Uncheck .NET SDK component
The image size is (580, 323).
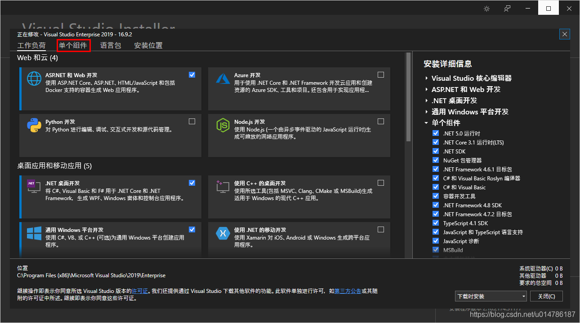435,151
